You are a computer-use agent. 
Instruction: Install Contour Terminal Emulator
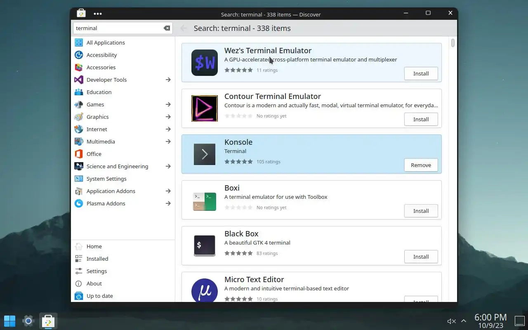tap(421, 119)
